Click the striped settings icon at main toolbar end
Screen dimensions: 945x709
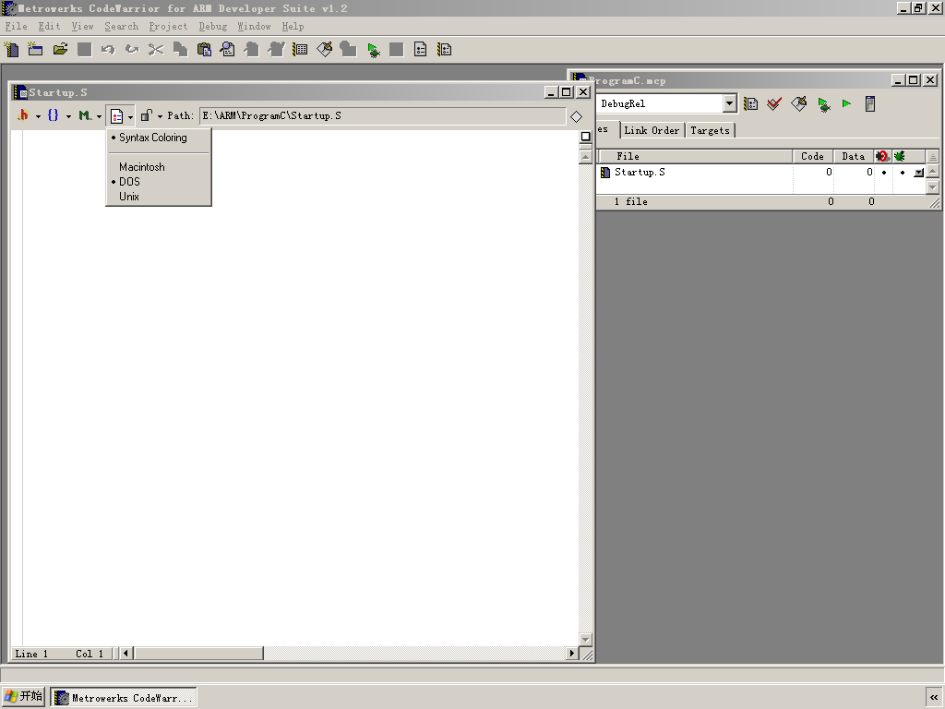pyautogui.click(x=445, y=50)
